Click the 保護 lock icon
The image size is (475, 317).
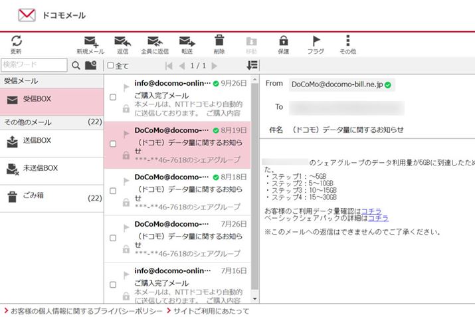point(284,41)
